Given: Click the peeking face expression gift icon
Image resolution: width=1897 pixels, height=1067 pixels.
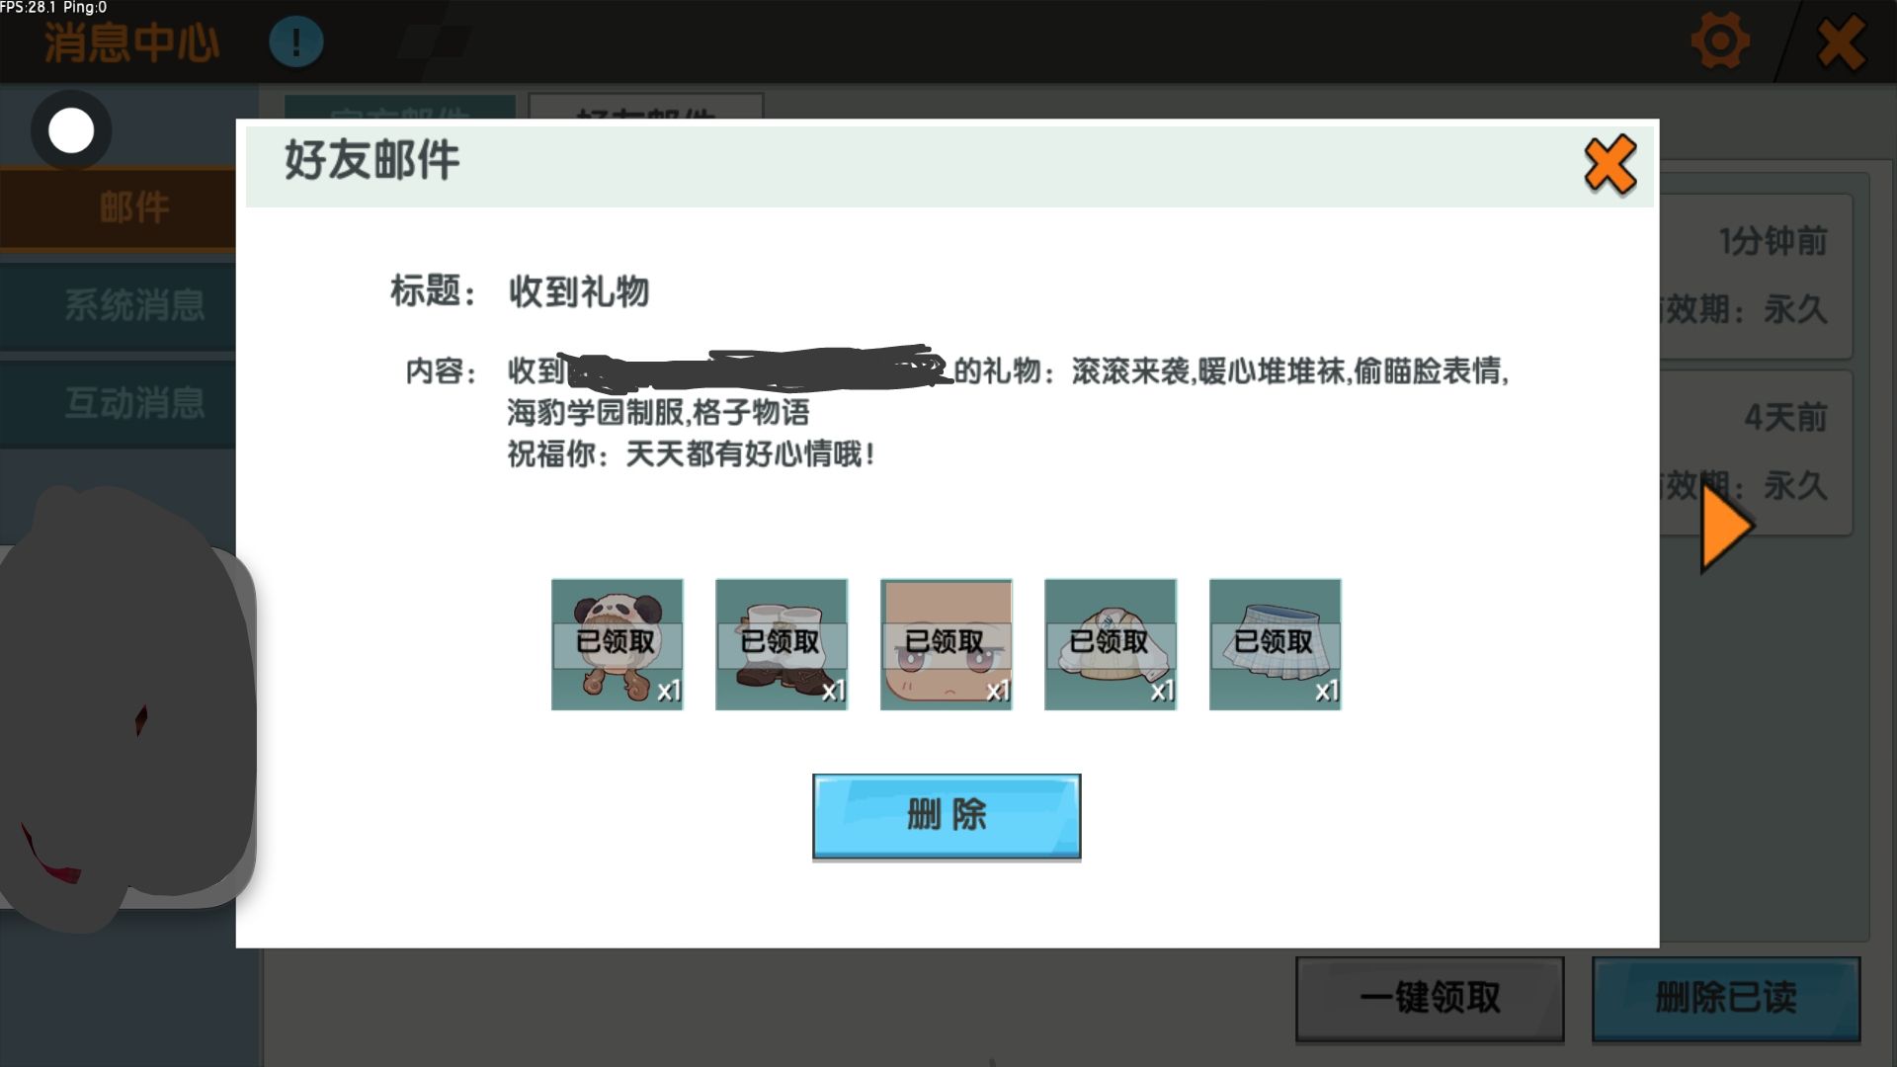Looking at the screenshot, I should tap(946, 644).
